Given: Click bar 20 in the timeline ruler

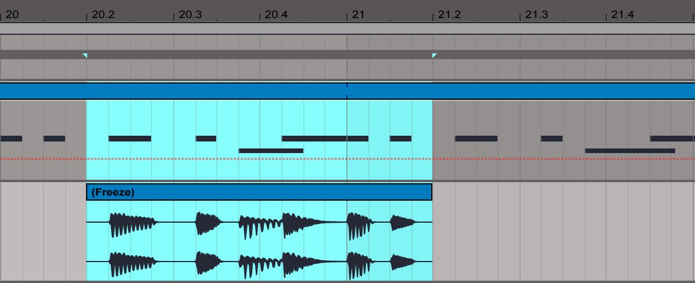Looking at the screenshot, I should click(12, 14).
